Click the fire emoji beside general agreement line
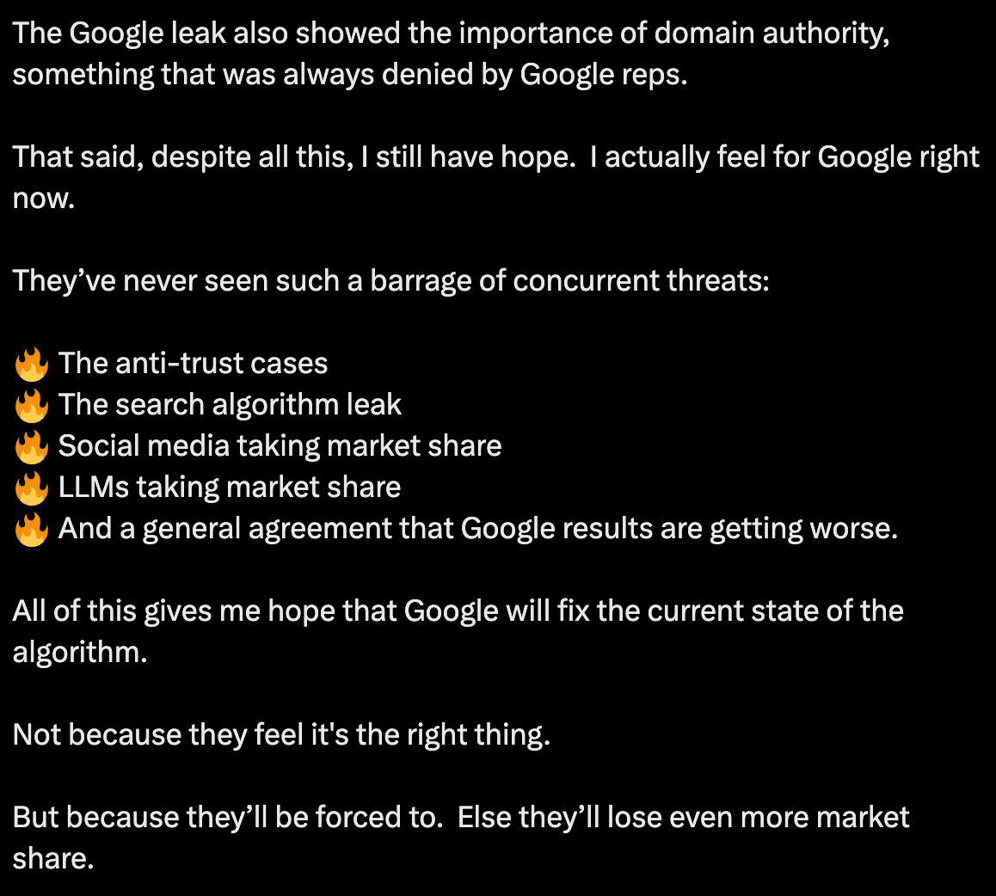The height and width of the screenshot is (896, 996). 31,529
